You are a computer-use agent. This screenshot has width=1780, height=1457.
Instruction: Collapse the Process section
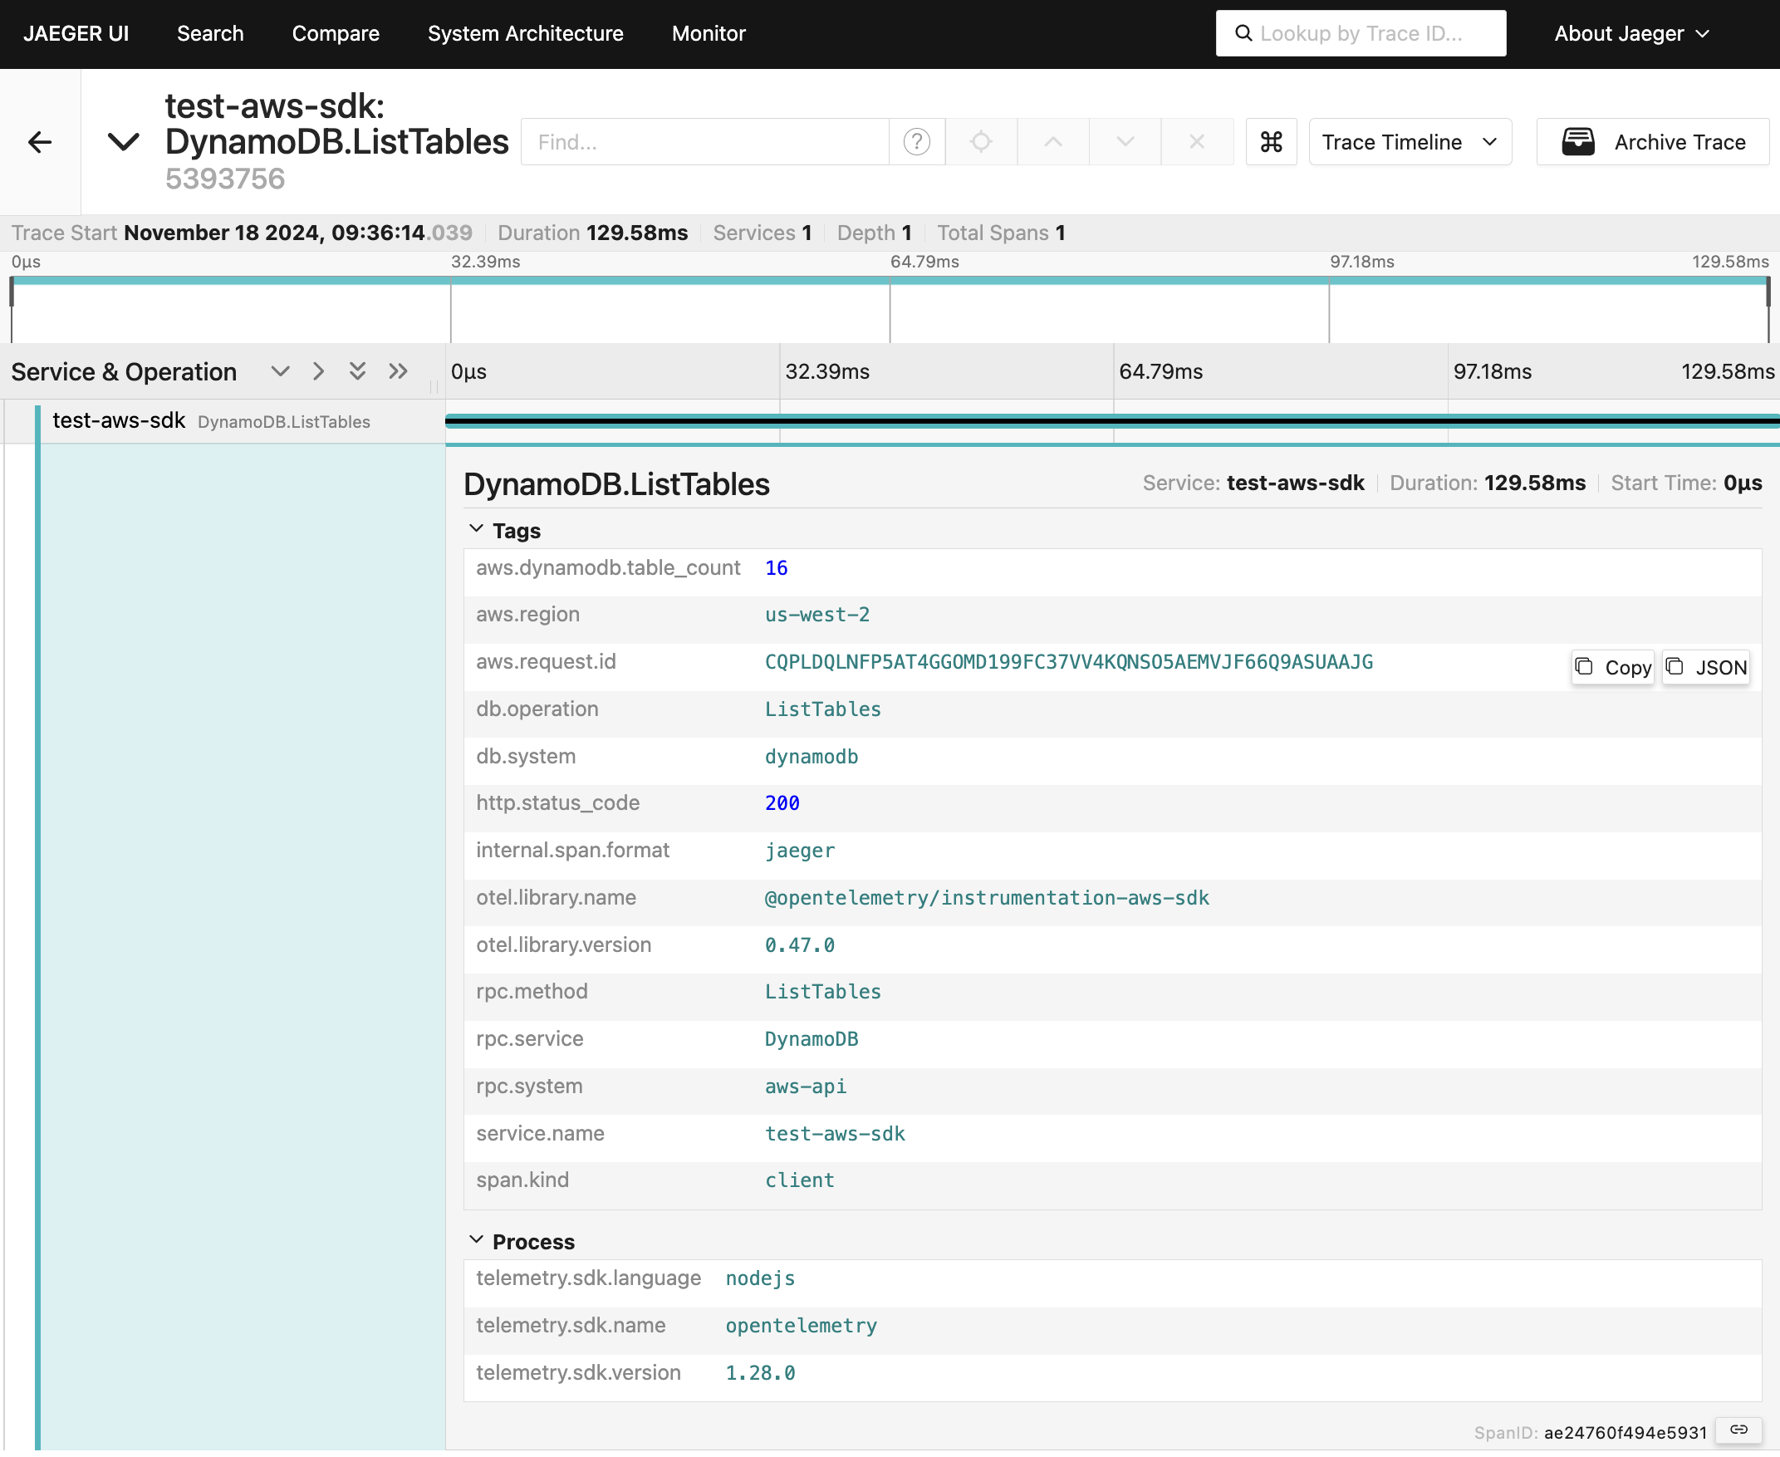476,1240
